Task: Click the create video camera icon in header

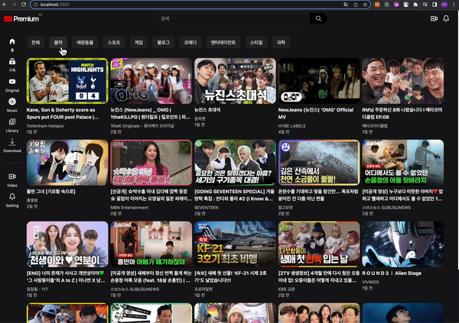Action: pos(434,18)
